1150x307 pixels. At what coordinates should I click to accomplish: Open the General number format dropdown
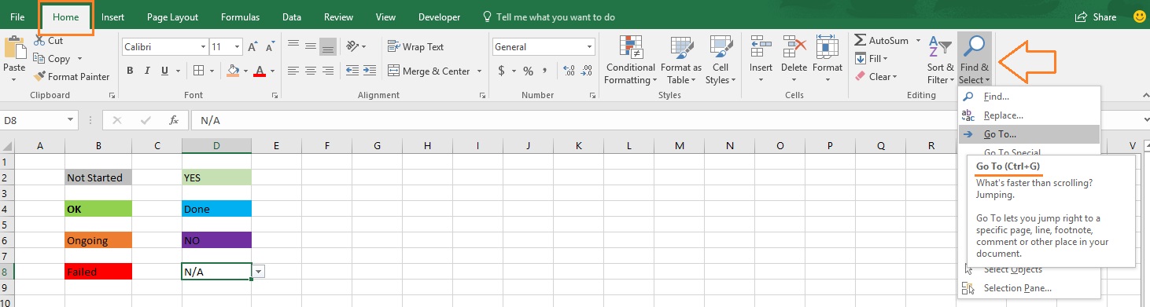click(589, 47)
